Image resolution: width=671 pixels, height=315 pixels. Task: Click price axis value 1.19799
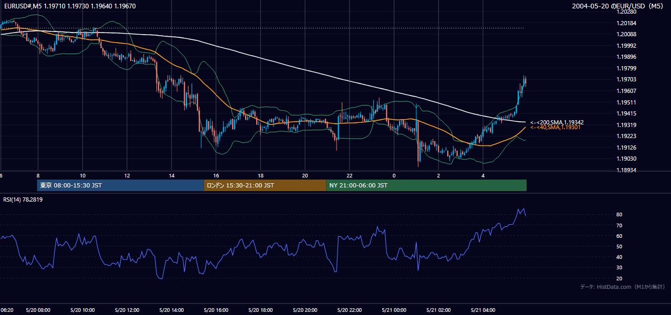click(626, 68)
